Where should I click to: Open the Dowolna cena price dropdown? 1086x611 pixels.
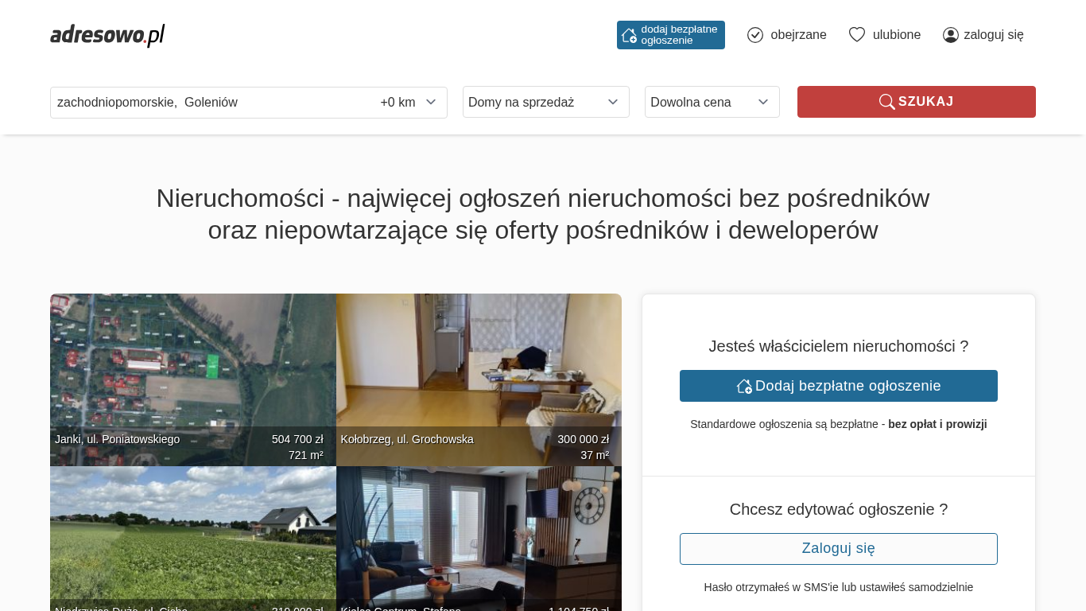tap(712, 102)
